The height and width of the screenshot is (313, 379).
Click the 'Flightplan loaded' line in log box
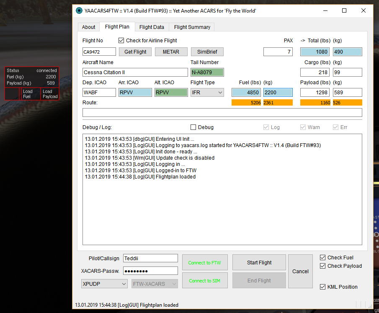[x=140, y=177]
